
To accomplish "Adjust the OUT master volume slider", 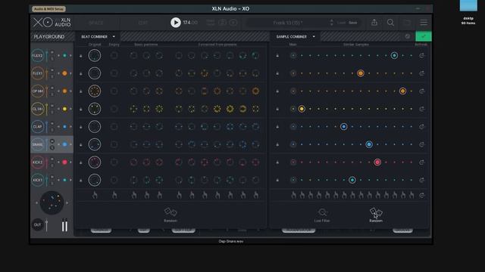I will point(47,225).
